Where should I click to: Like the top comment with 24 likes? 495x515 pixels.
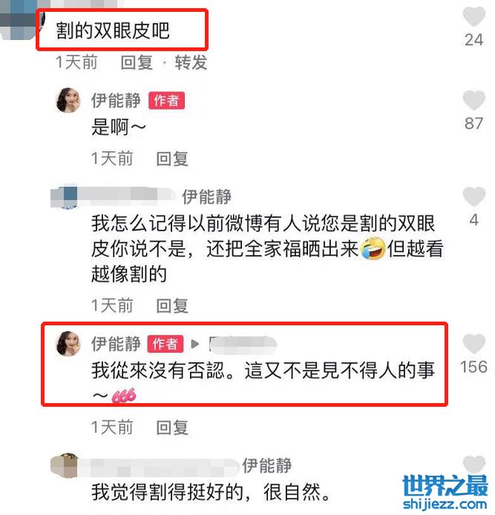pyautogui.click(x=473, y=16)
